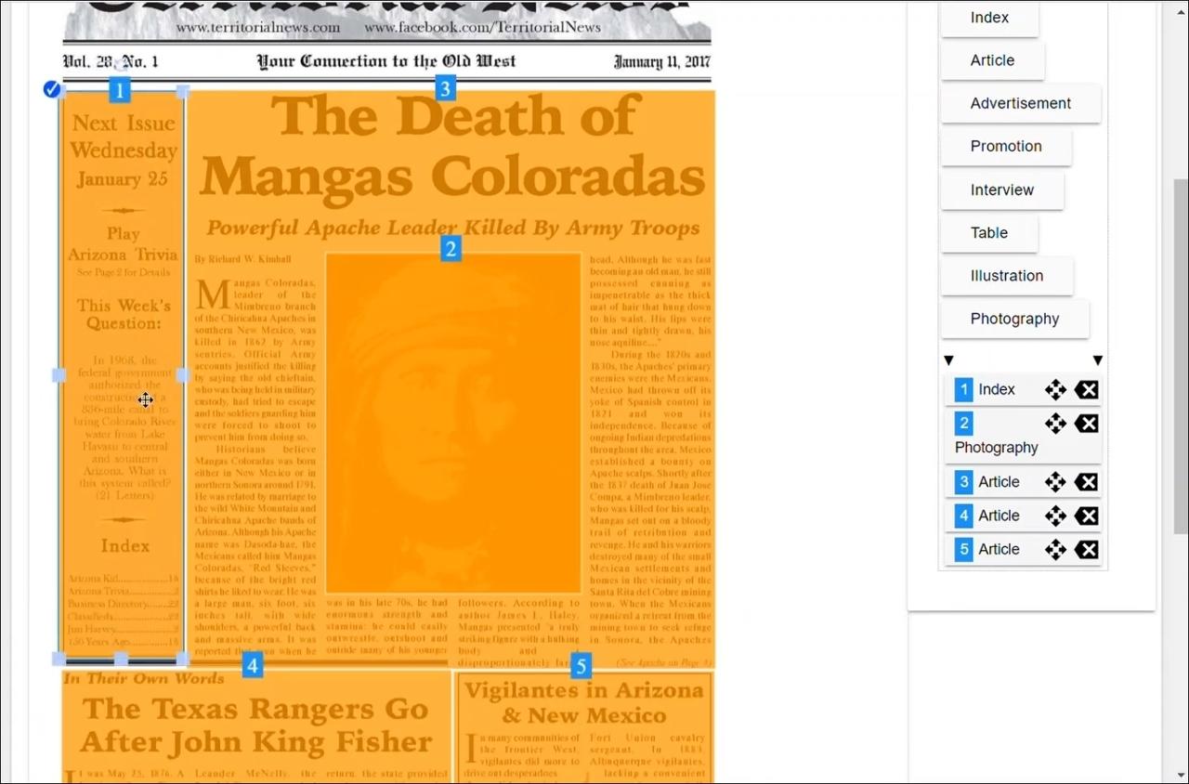This screenshot has height=784, width=1189.
Task: Choose the Advertisement label button
Action: tap(1020, 103)
